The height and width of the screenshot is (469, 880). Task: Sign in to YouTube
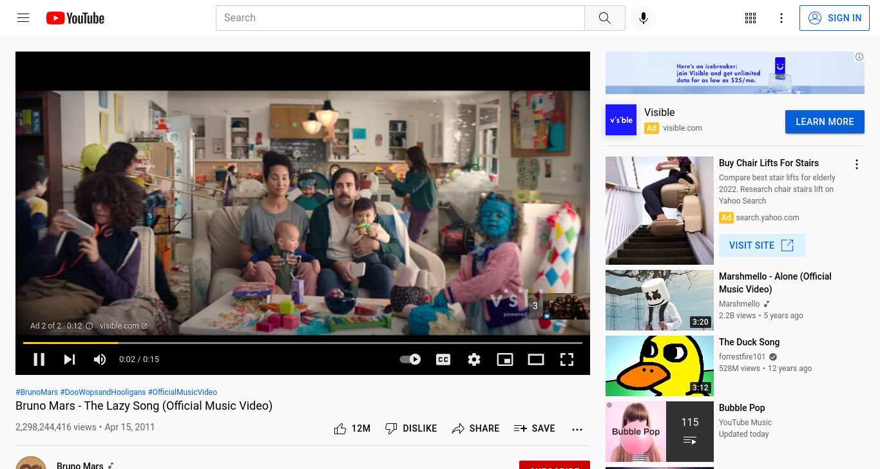834,18
